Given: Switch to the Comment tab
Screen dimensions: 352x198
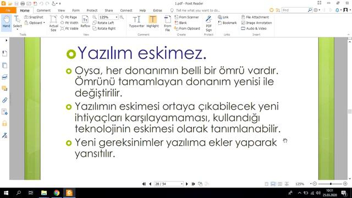Looking at the screenshot, I should [x=43, y=10].
